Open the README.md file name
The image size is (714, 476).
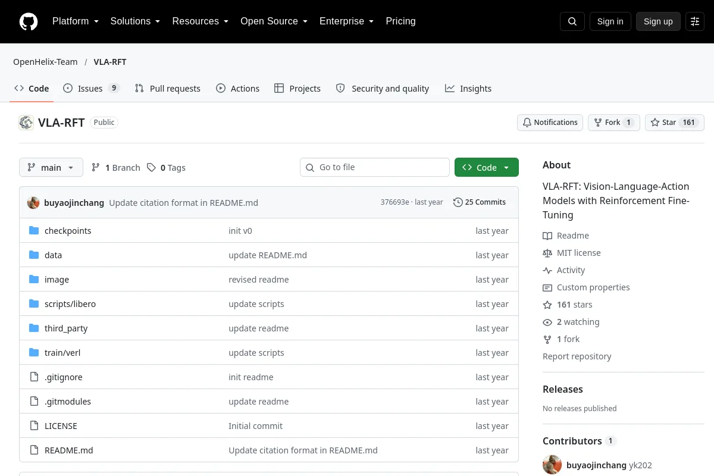(x=69, y=450)
